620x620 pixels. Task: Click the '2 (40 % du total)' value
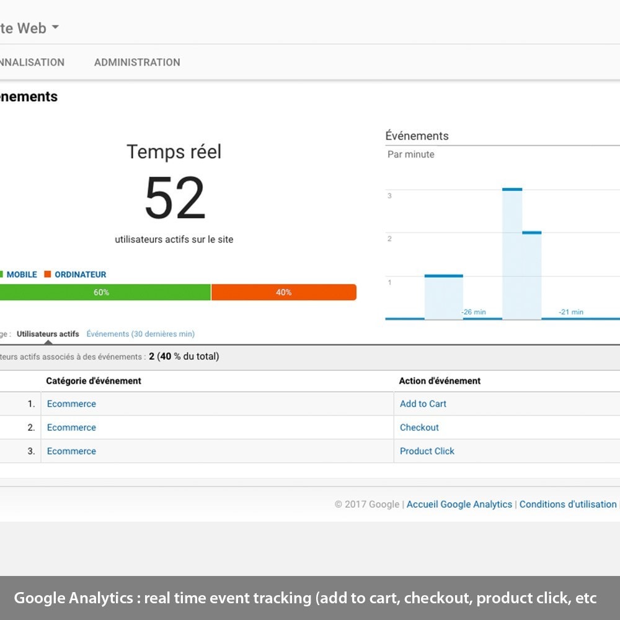(x=184, y=356)
